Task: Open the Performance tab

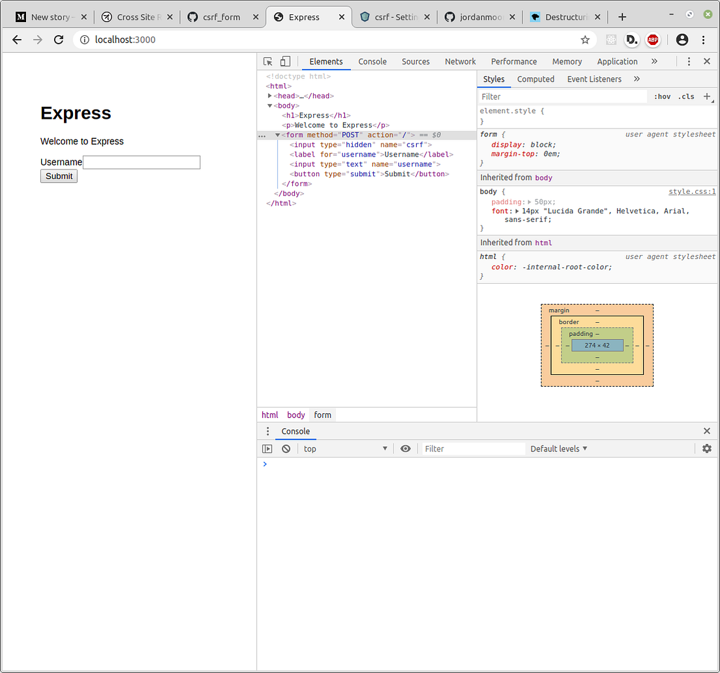Action: (x=514, y=61)
